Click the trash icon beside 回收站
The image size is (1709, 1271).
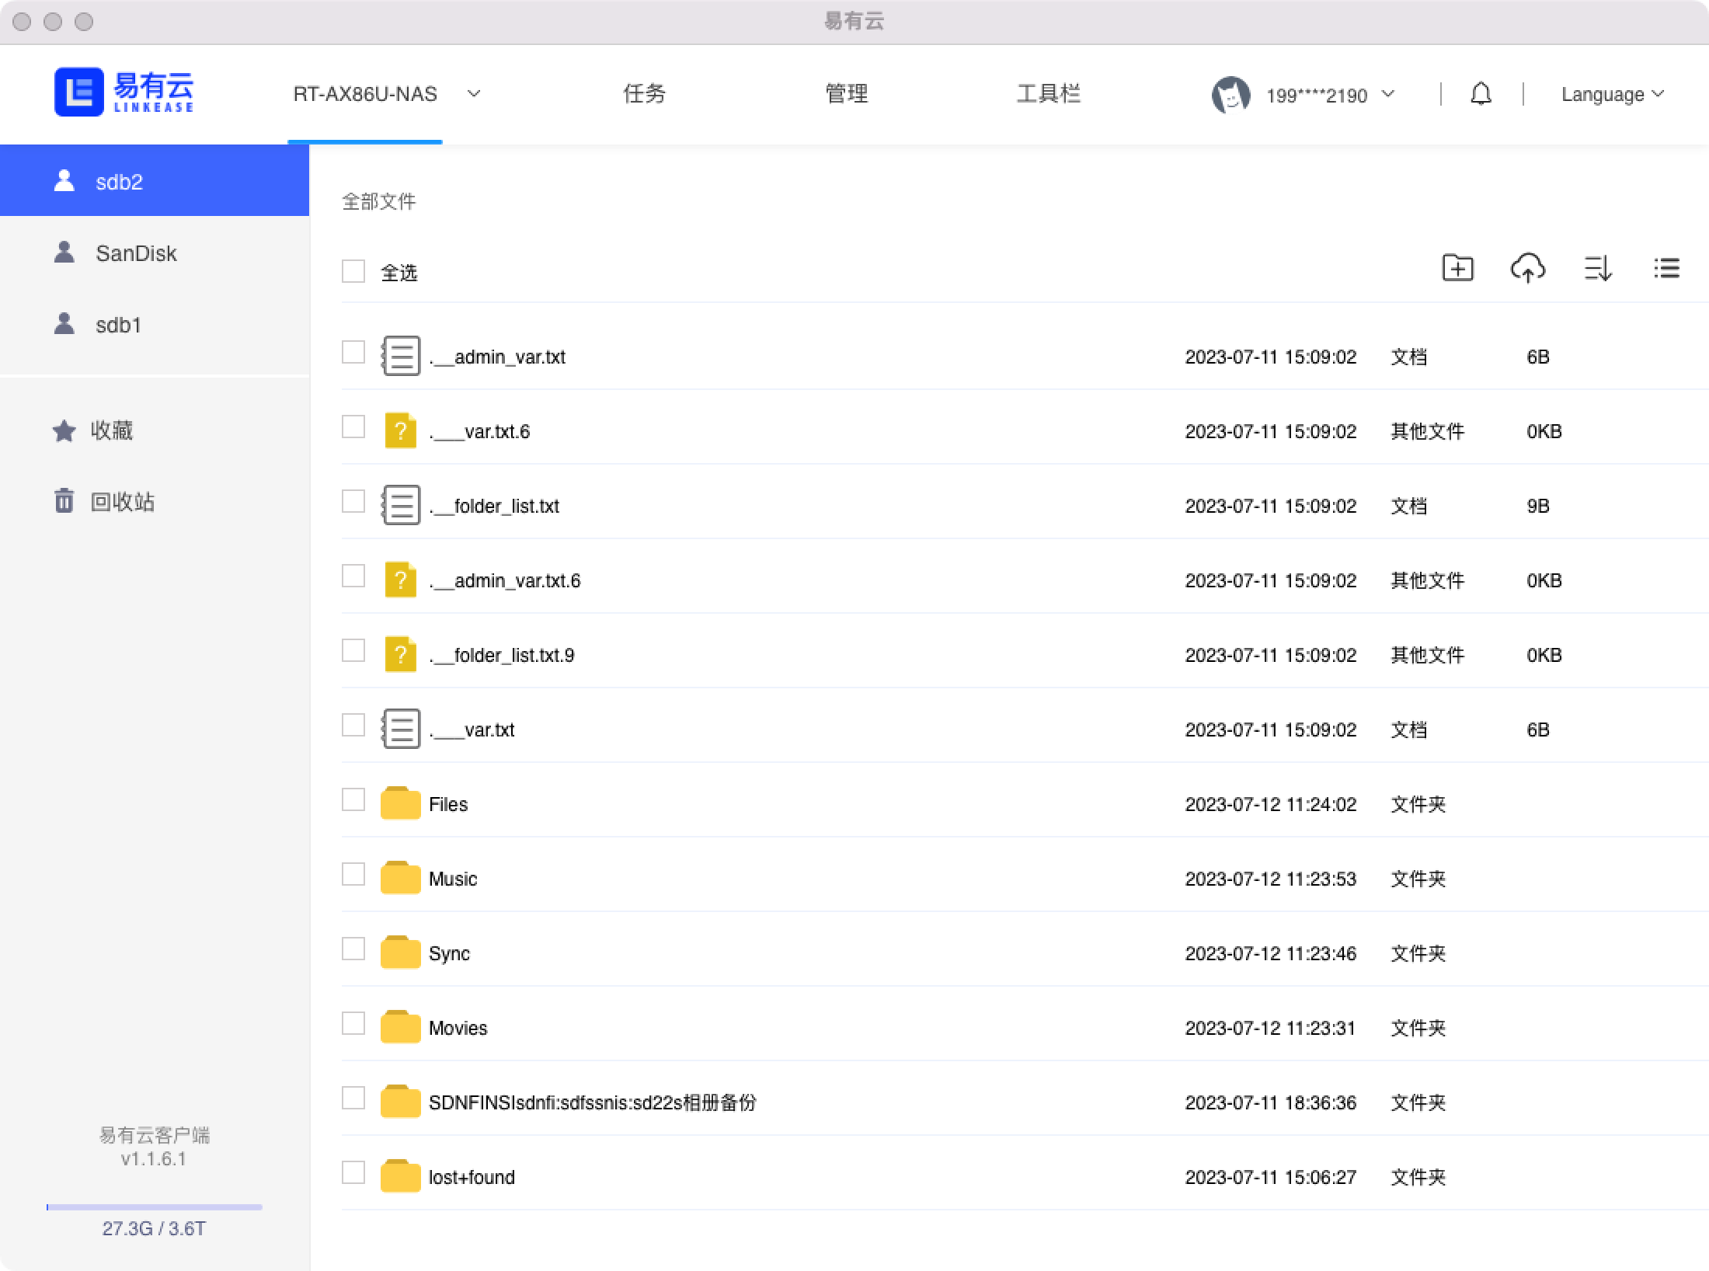[64, 501]
